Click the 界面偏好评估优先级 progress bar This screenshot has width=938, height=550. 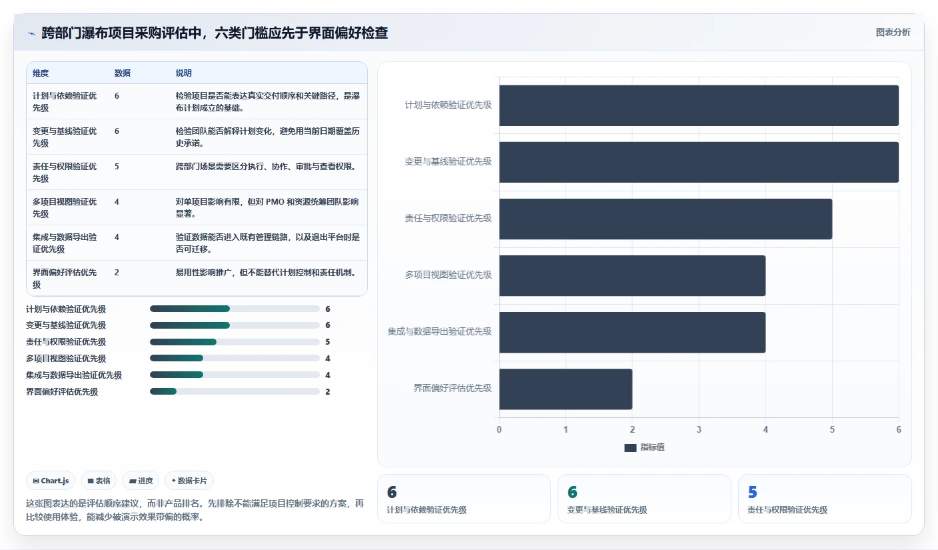pyautogui.click(x=234, y=392)
